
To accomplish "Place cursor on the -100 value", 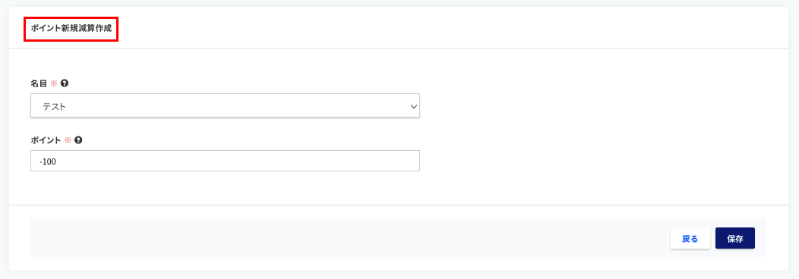I will coord(47,161).
